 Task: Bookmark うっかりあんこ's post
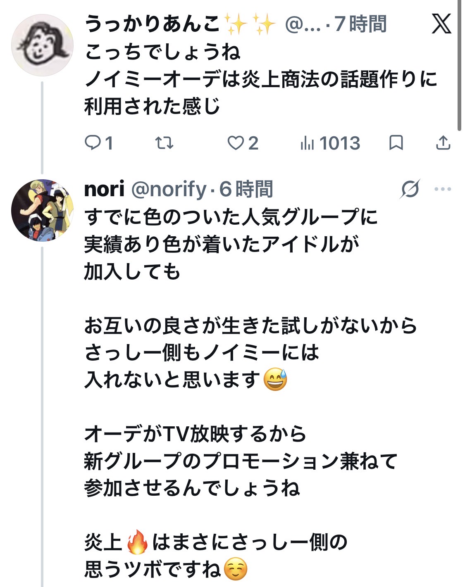(x=396, y=143)
